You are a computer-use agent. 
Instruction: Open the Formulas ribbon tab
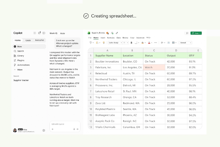click(111, 38)
